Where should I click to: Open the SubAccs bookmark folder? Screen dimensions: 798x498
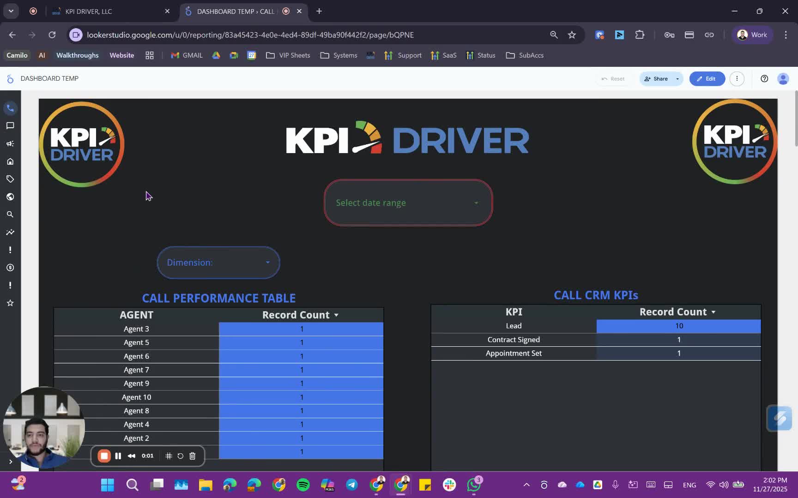(525, 55)
